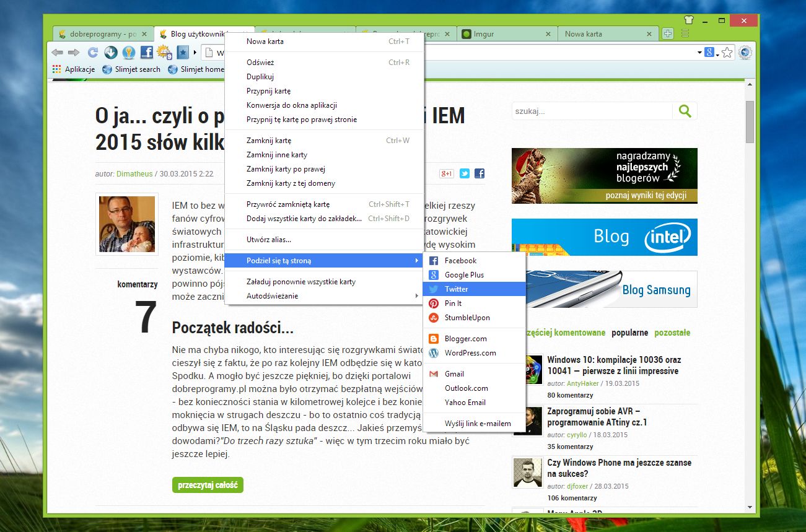Click the green magnifier search button
The height and width of the screenshot is (532, 806).
[685, 111]
